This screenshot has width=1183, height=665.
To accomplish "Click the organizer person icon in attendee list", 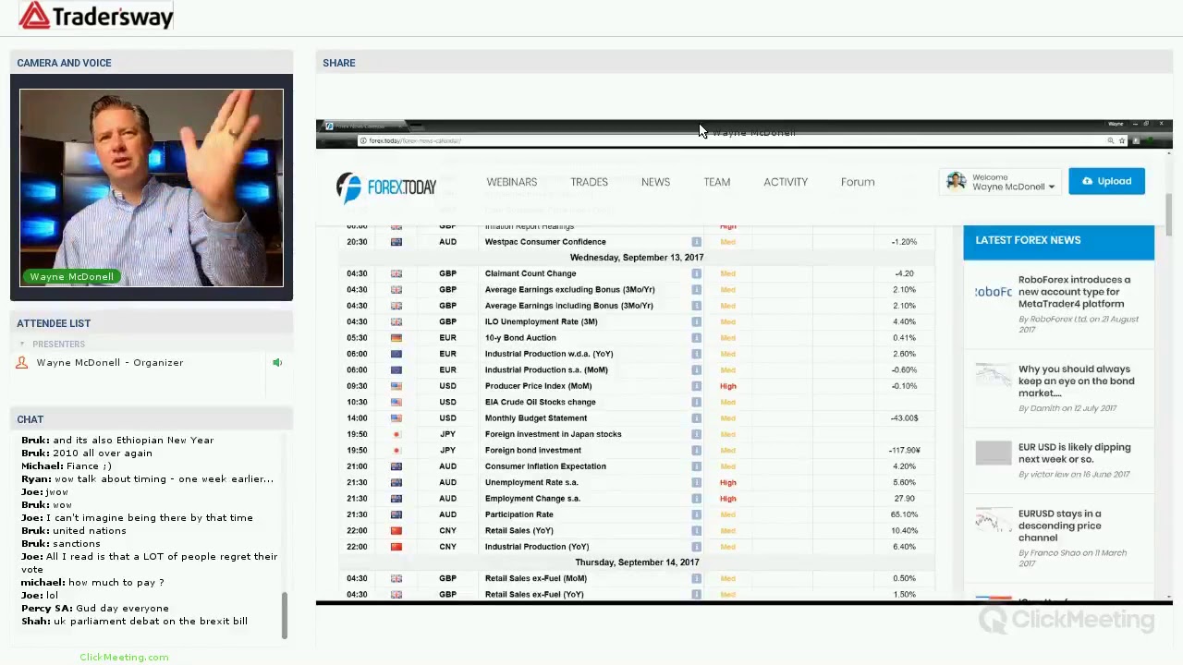I will click(22, 363).
